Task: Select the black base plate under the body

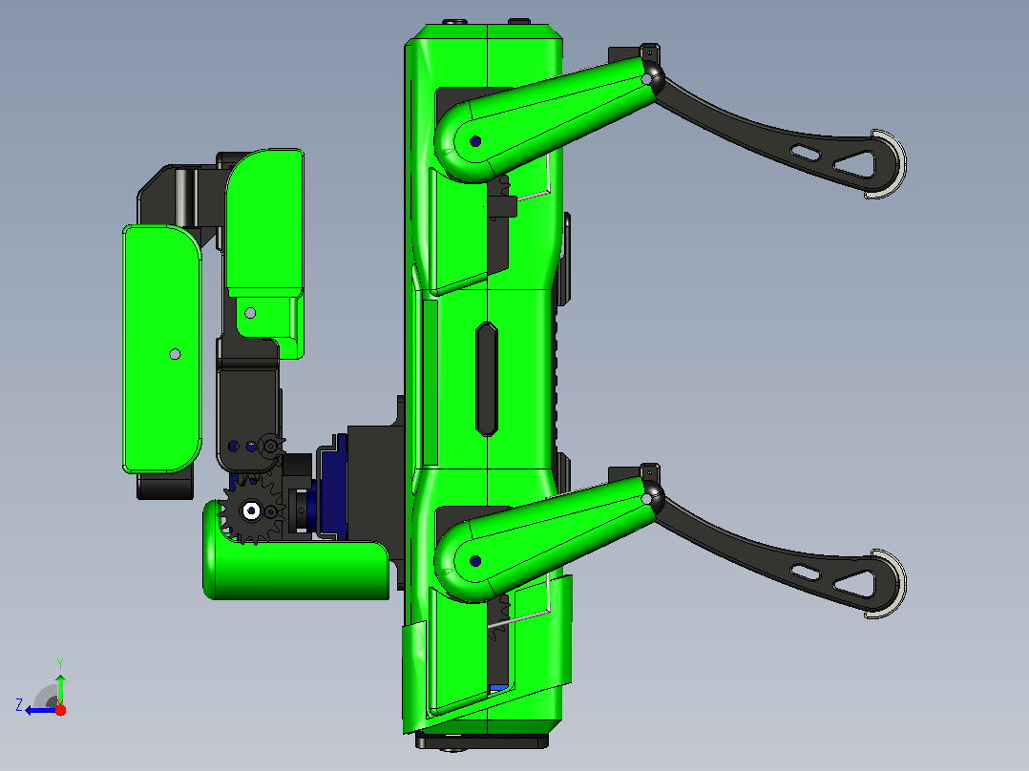Action: click(482, 741)
